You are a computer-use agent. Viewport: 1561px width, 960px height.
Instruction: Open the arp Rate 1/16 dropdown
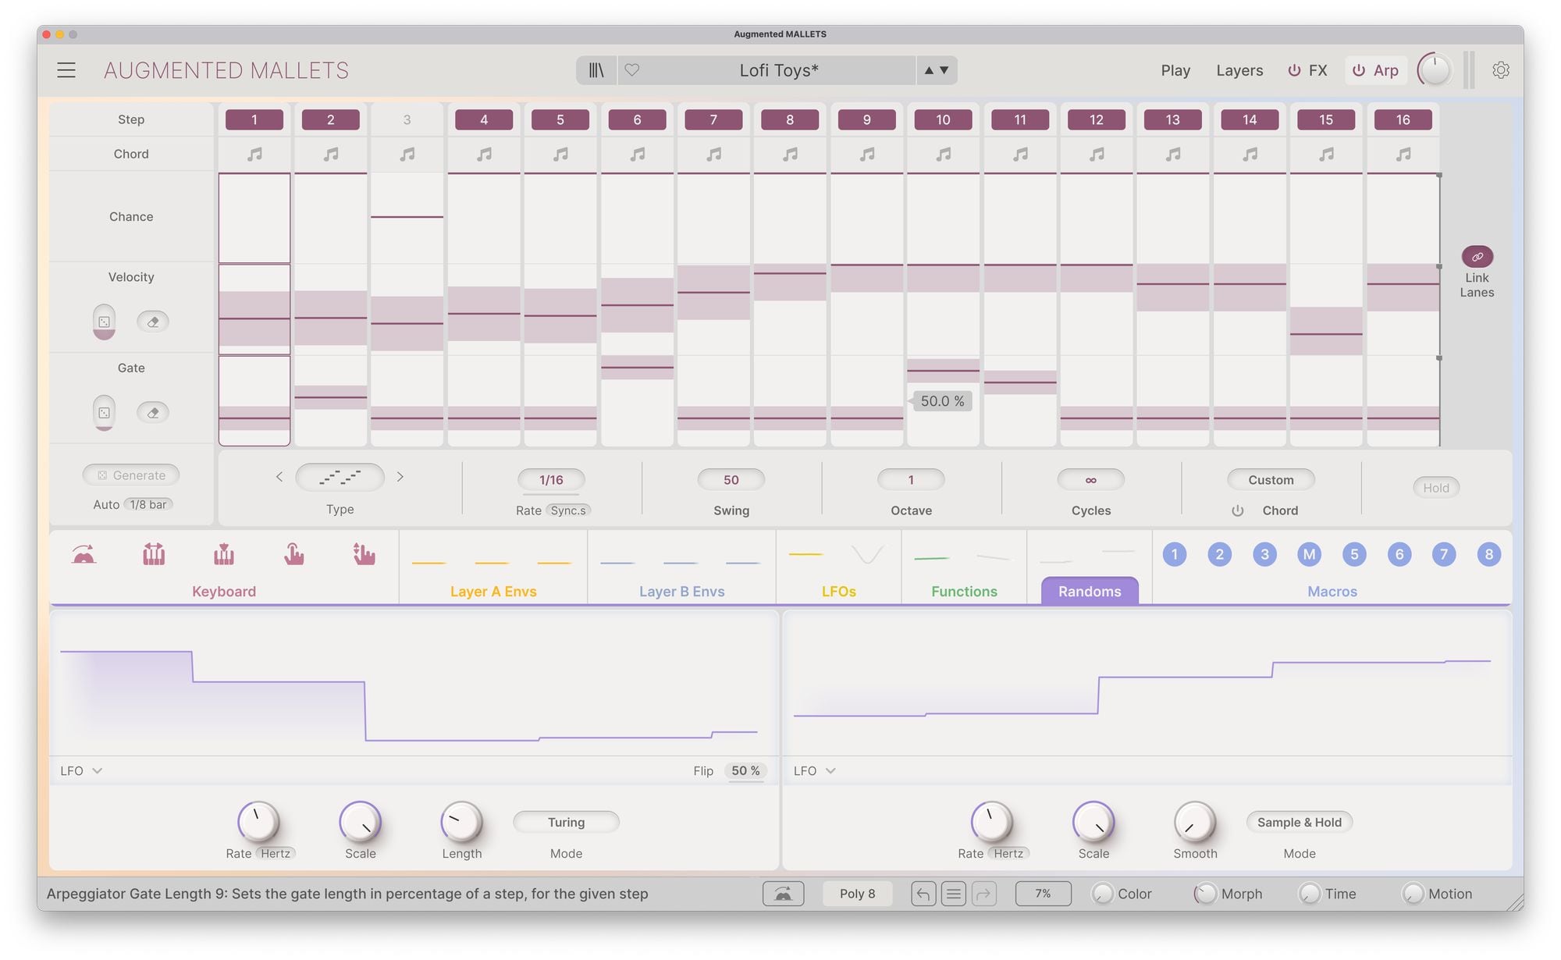click(551, 480)
